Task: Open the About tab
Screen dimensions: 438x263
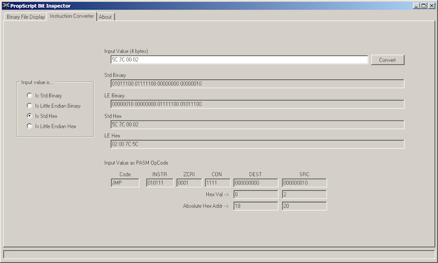Action: pyautogui.click(x=105, y=17)
